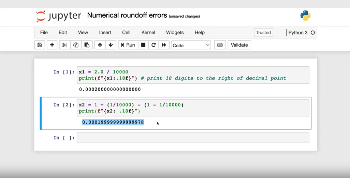The height and width of the screenshot is (178, 350).
Task: Click the Jupyter logo
Action: pos(58,16)
